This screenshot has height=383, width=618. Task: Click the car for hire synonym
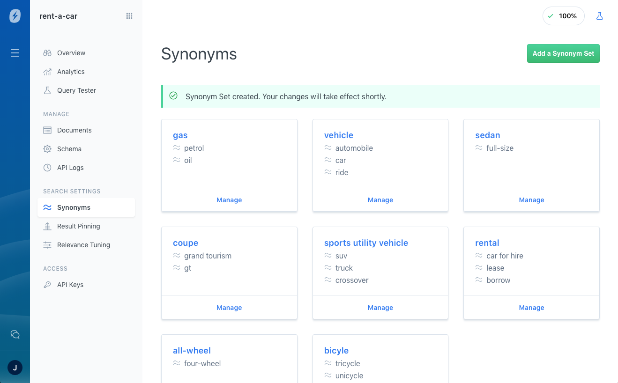click(x=505, y=256)
